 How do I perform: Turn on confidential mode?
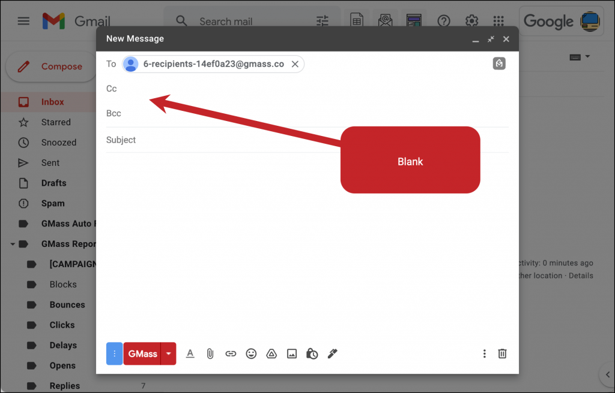(312, 353)
